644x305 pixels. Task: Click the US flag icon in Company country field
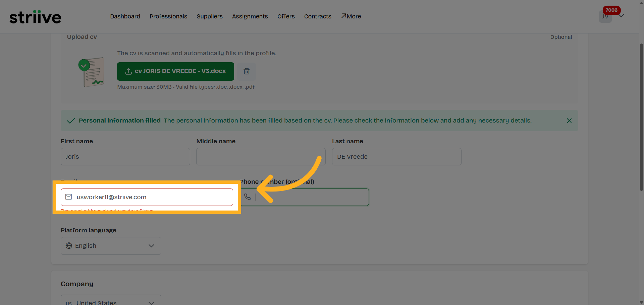click(69, 302)
